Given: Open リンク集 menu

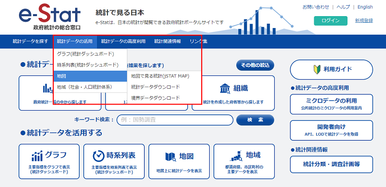Looking at the screenshot, I should [198, 41].
